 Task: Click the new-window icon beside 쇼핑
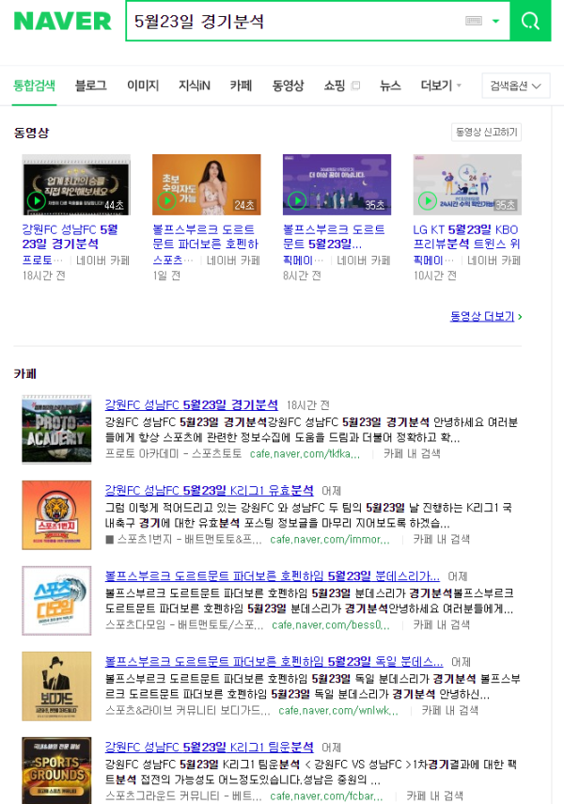click(355, 86)
